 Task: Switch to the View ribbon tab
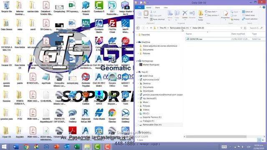pos(166,7)
